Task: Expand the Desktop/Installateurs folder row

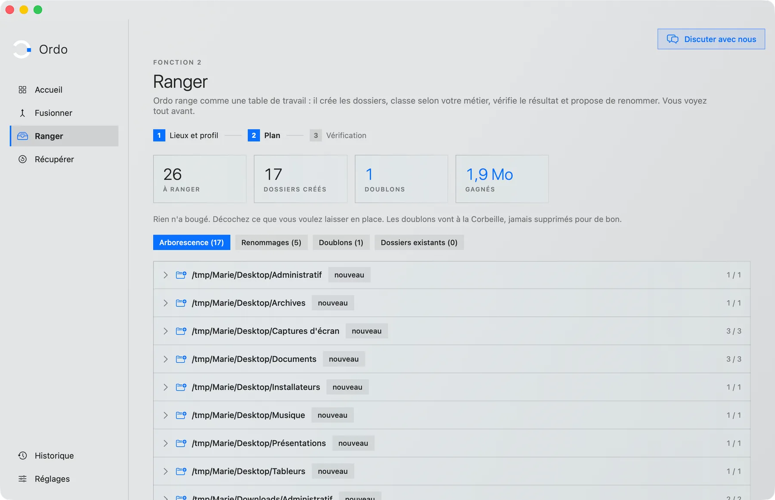Action: coord(165,387)
